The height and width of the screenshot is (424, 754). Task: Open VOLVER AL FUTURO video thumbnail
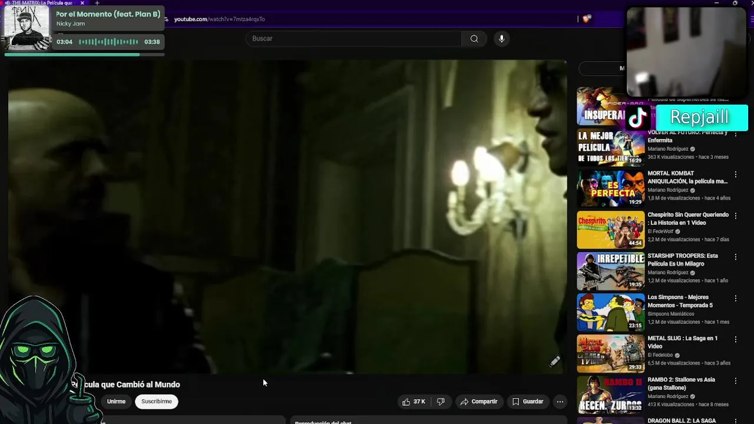pos(611,148)
